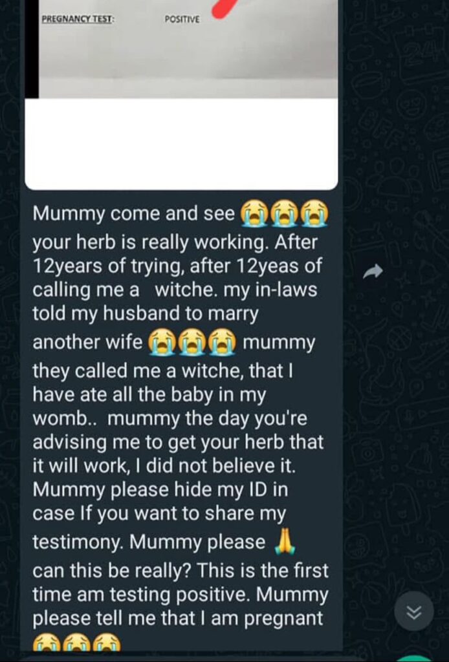Click the blank white area of image
The width and height of the screenshot is (449, 662).
181,144
